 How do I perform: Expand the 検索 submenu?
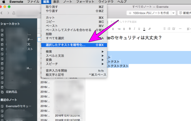point(74,52)
